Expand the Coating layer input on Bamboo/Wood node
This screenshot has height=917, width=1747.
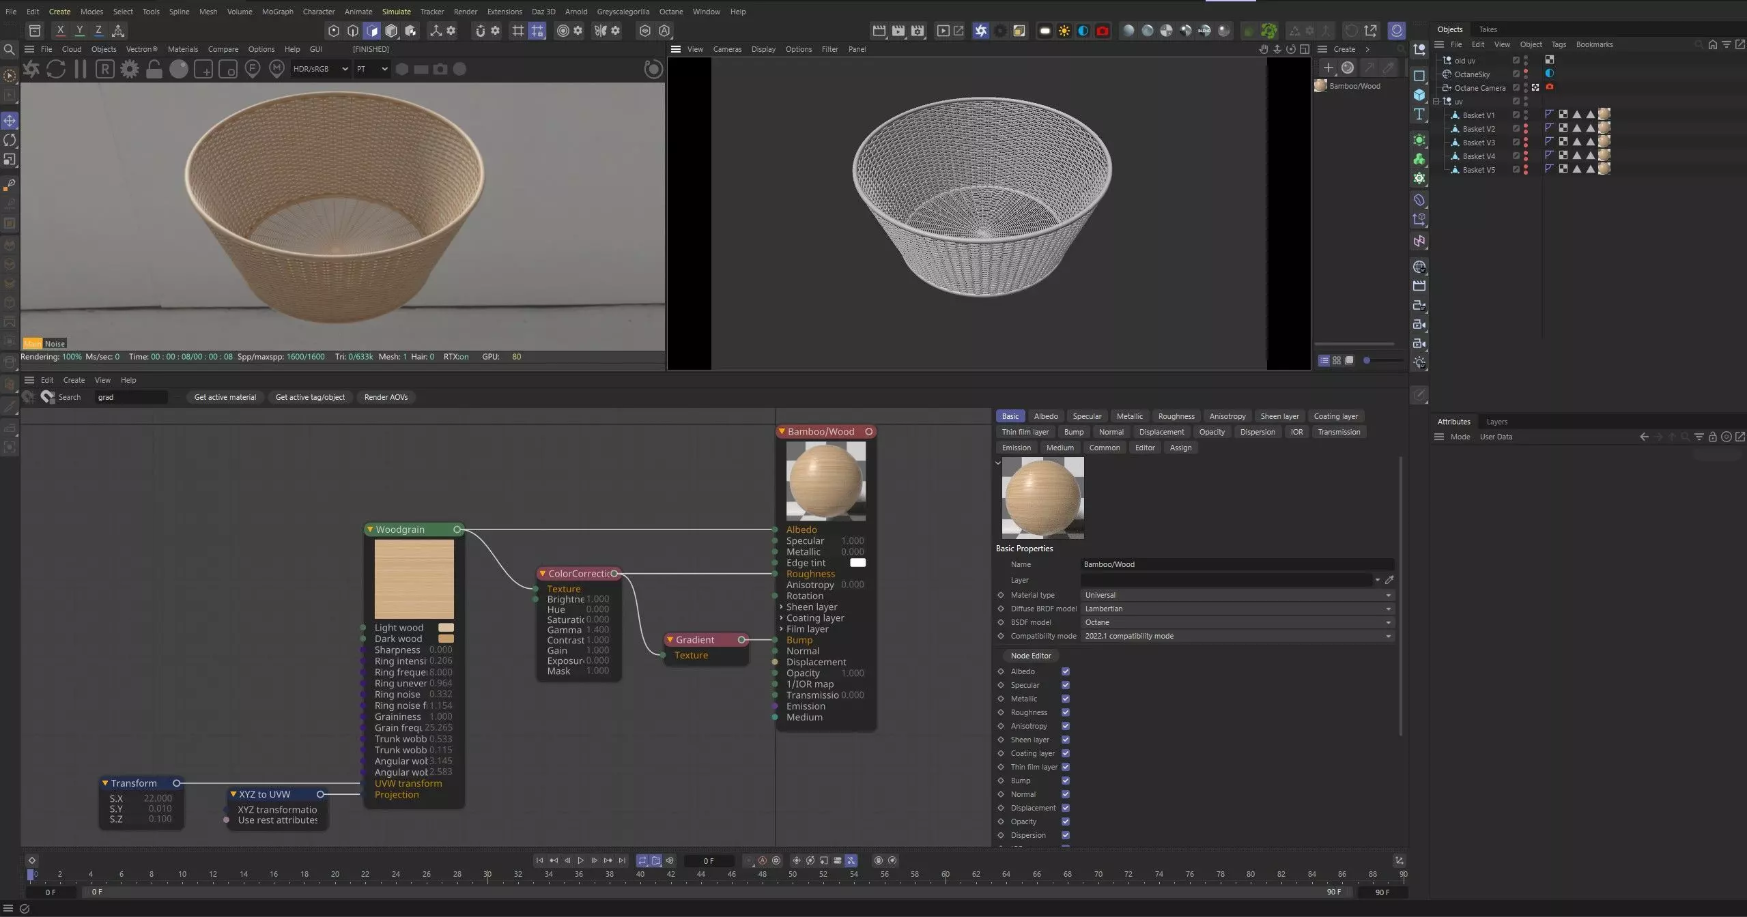[x=781, y=618]
